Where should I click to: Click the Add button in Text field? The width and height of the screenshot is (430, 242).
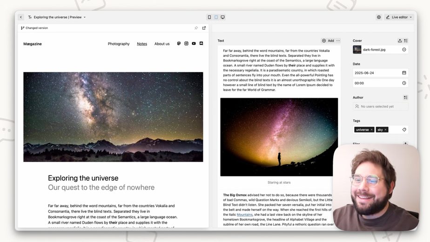coord(328,40)
